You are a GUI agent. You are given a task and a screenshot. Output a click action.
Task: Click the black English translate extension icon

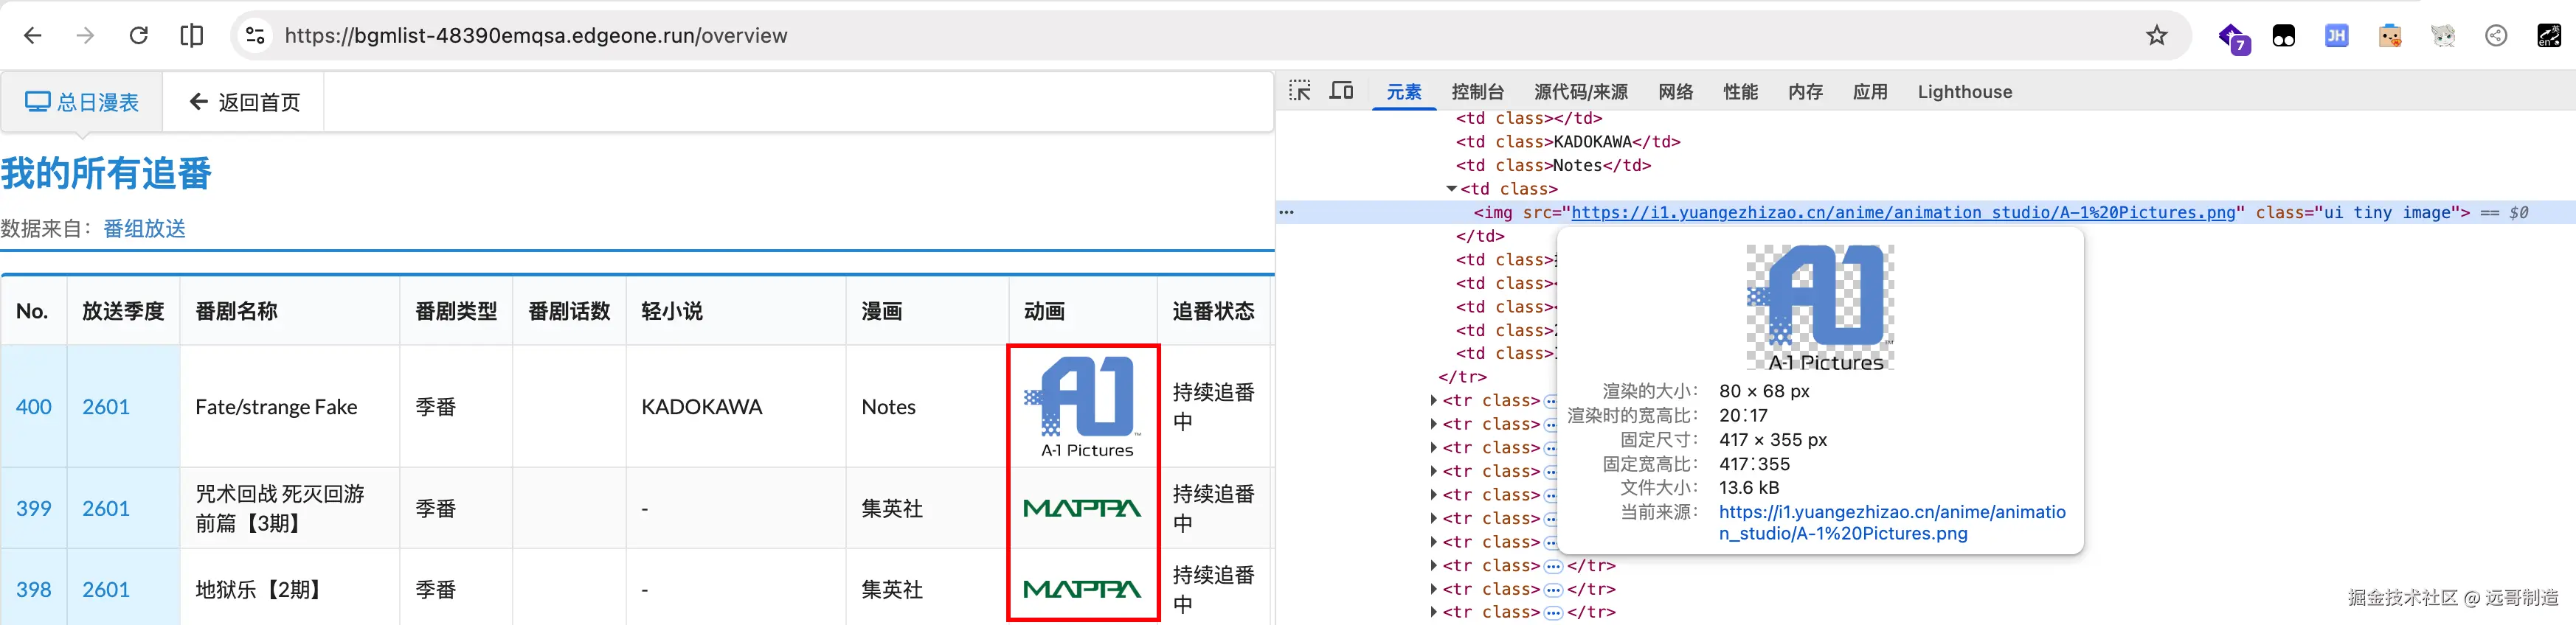(x=2549, y=37)
